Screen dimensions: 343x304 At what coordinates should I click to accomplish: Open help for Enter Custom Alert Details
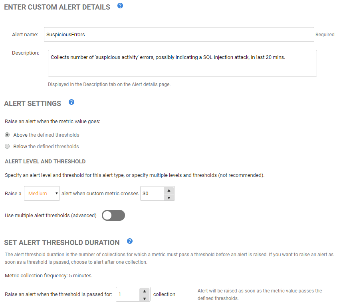click(120, 6)
